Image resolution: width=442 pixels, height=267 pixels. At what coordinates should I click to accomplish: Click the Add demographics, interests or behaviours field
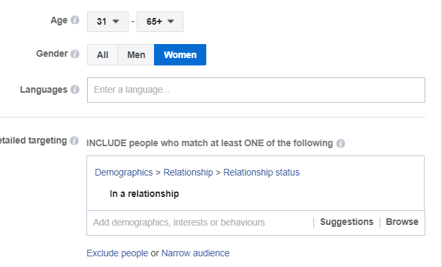tap(198, 222)
